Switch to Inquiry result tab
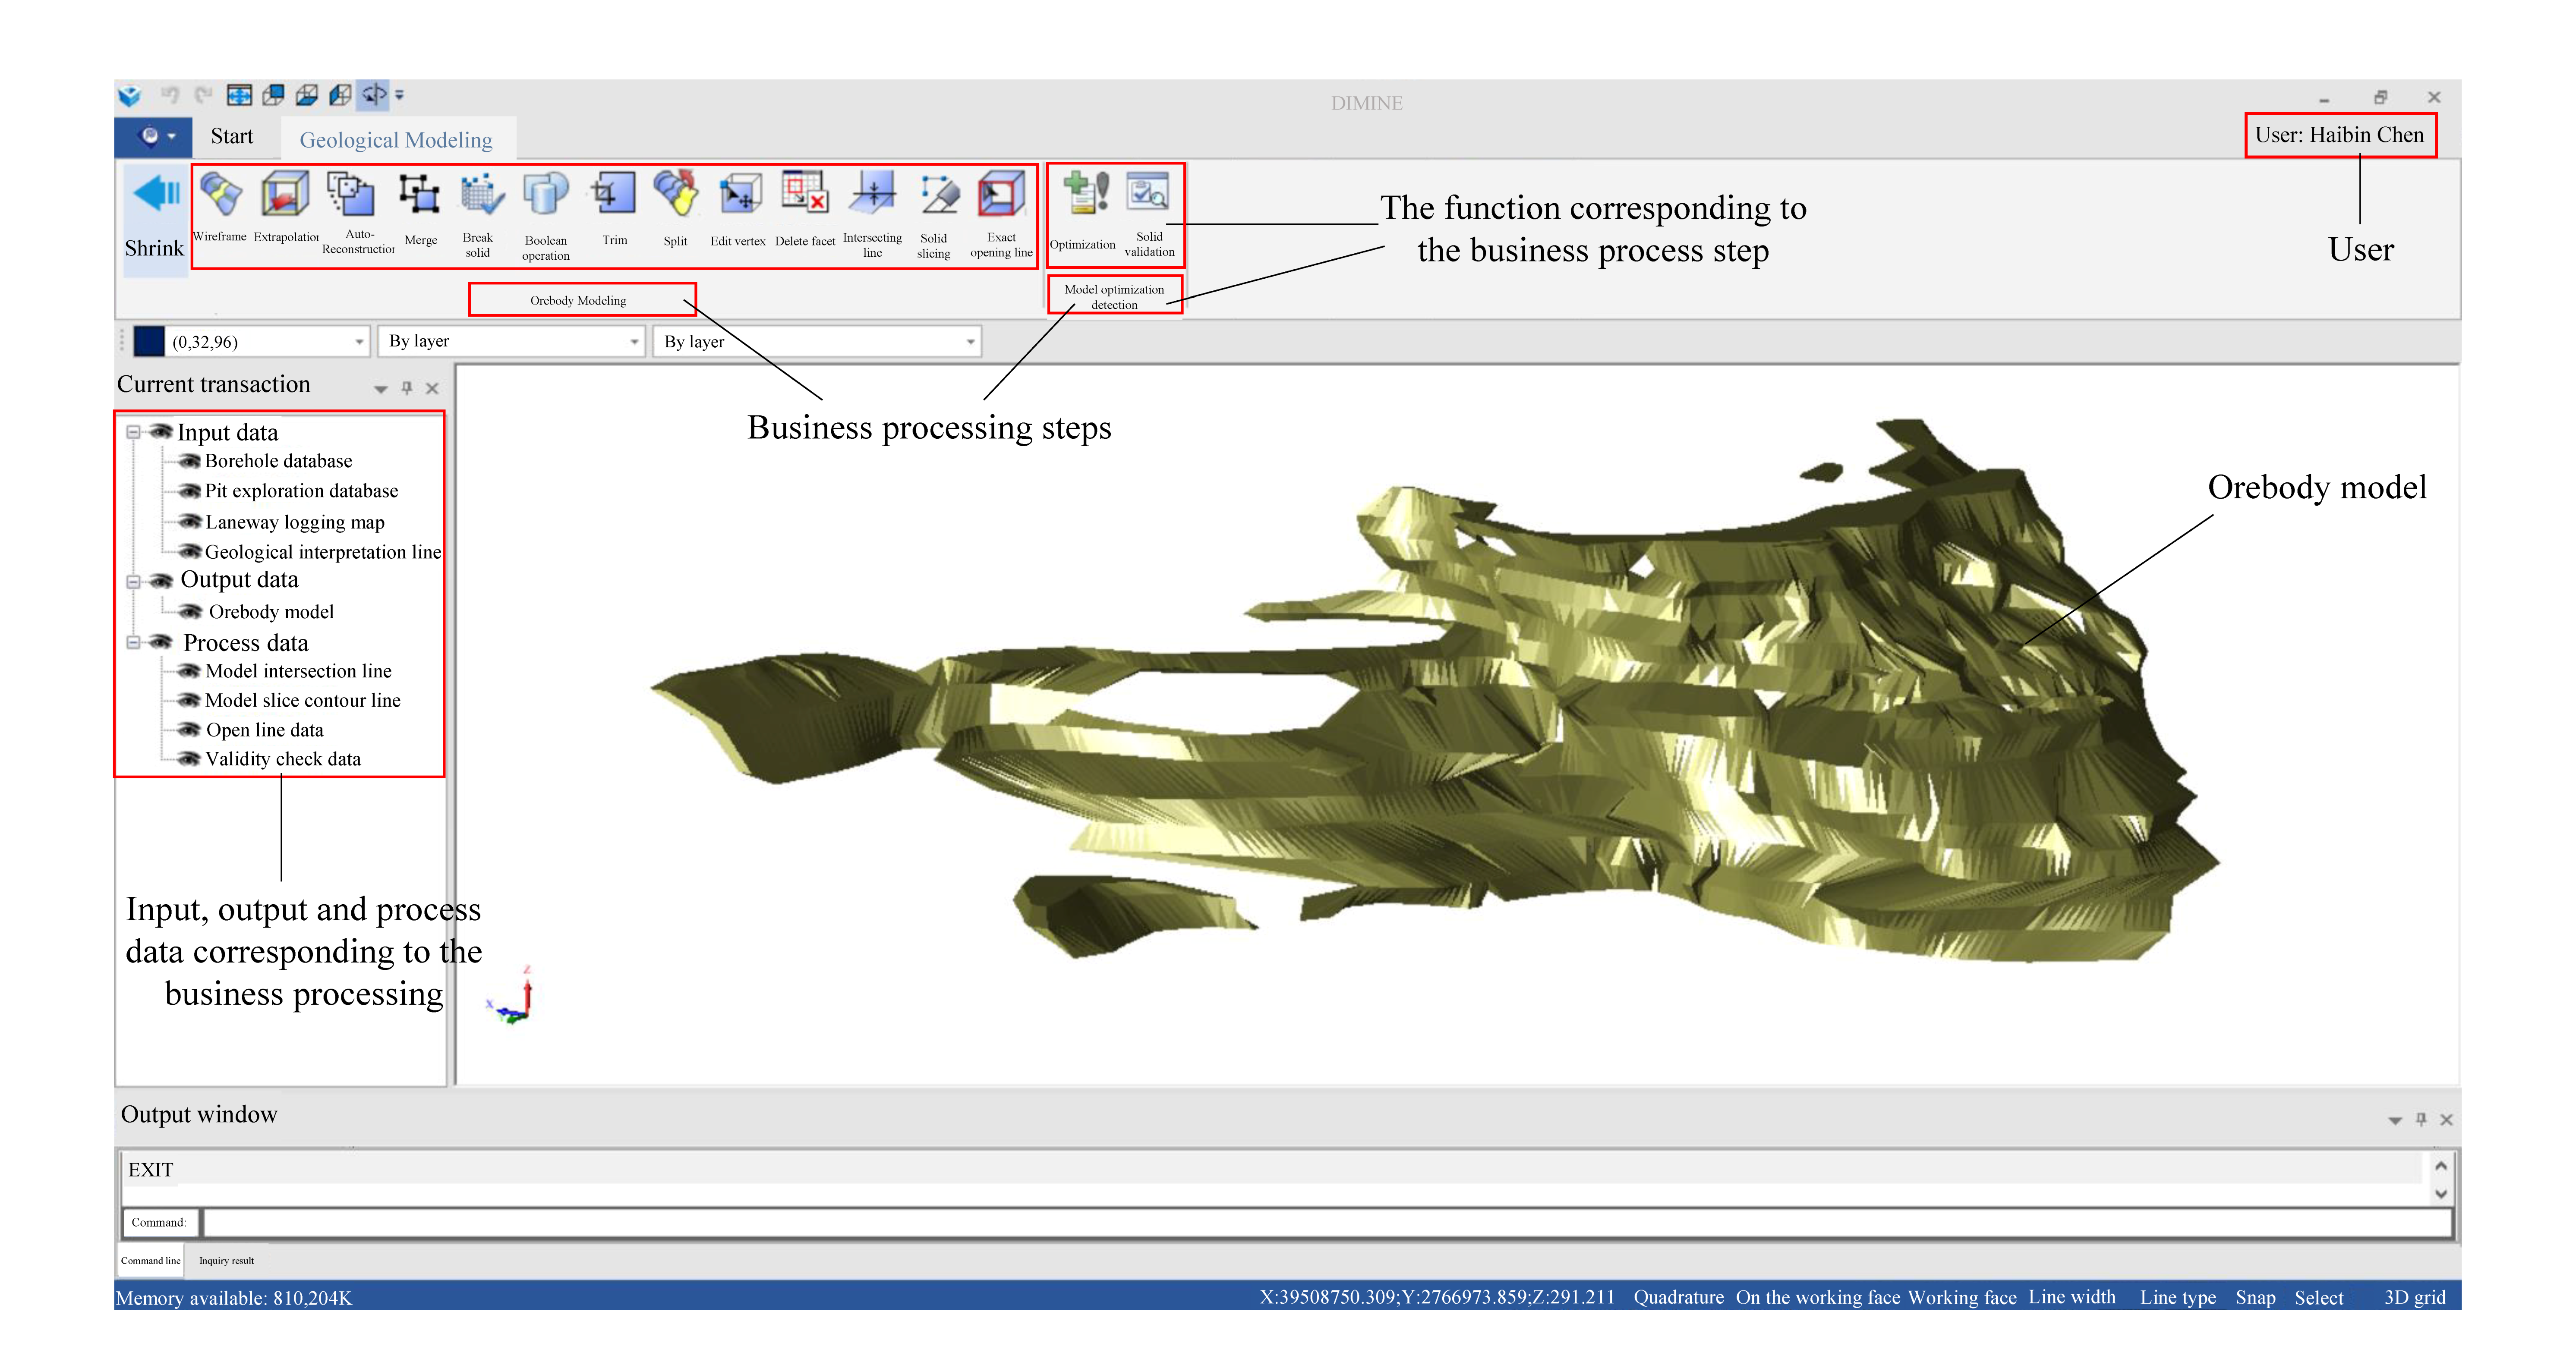The width and height of the screenshot is (2576, 1359). pos(226,1260)
